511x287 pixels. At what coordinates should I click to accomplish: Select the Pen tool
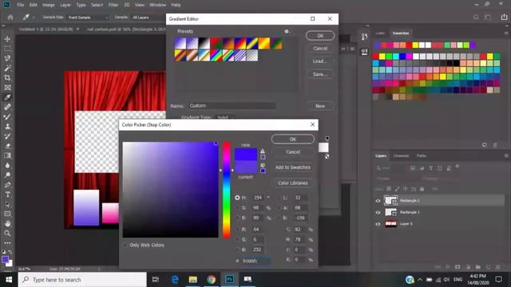(7, 185)
